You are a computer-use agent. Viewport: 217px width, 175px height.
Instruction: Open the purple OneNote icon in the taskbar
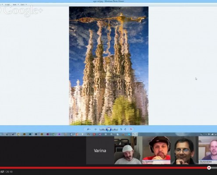pyautogui.click(x=100, y=134)
